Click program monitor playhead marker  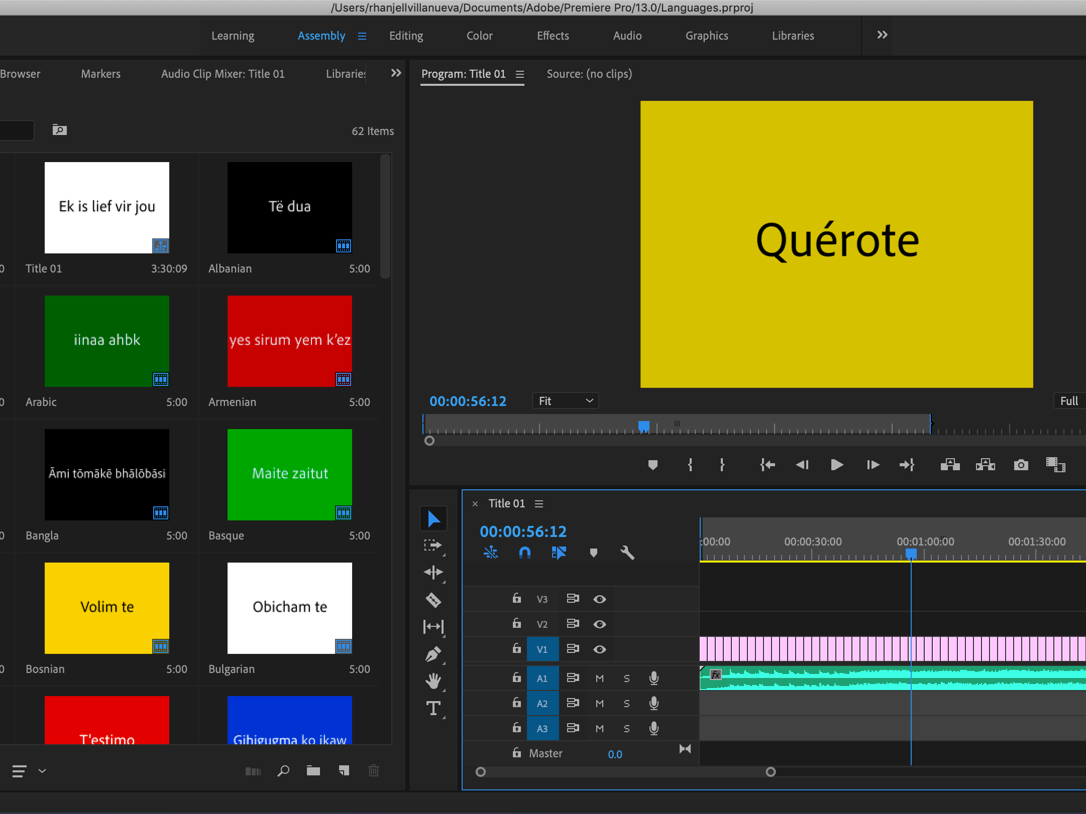pyautogui.click(x=643, y=426)
